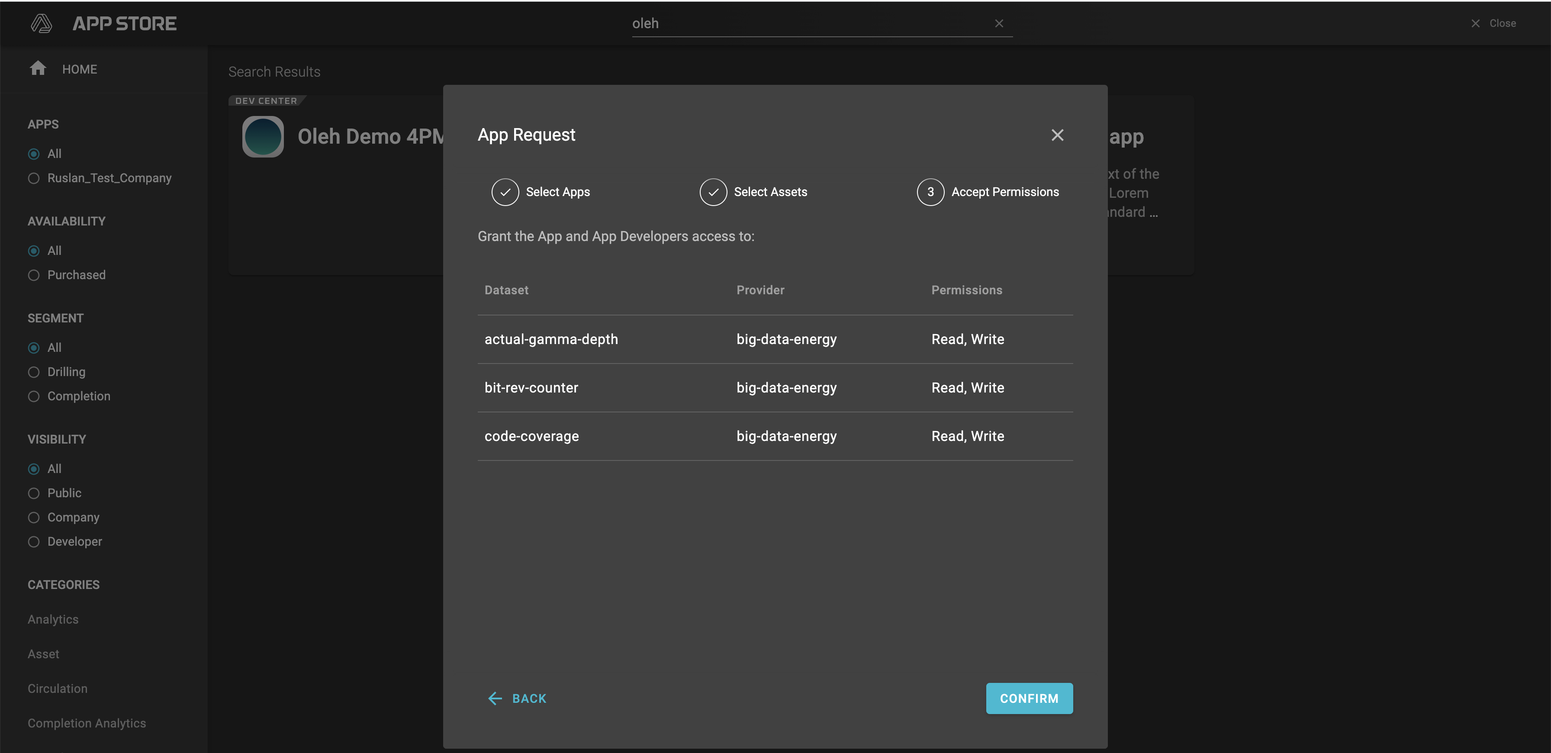
Task: Select the Public radio button
Action: pos(34,493)
